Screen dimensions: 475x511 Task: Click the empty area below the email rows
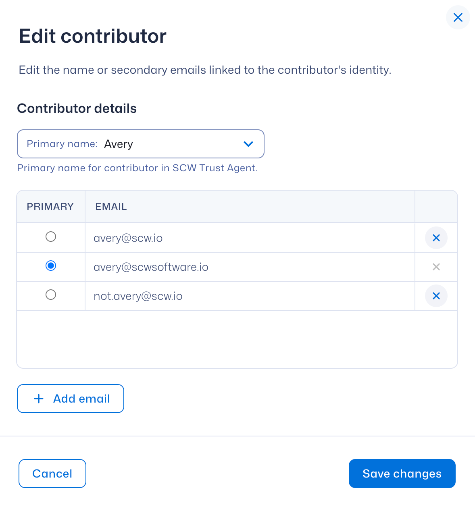[237, 339]
